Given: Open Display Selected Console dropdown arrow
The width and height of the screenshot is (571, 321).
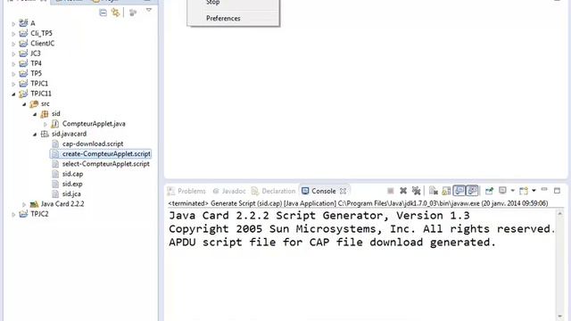Looking at the screenshot, I should (512, 191).
